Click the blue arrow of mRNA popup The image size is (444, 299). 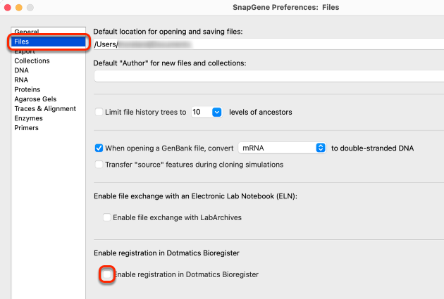[x=321, y=148]
